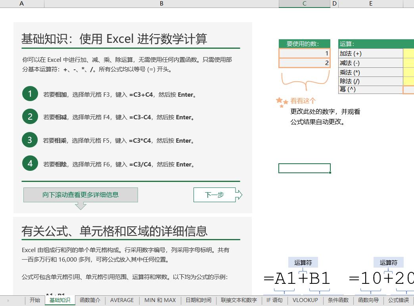The height and width of the screenshot is (306, 414).
Task: Open the IF 语句 sheet tab
Action: pyautogui.click(x=275, y=300)
